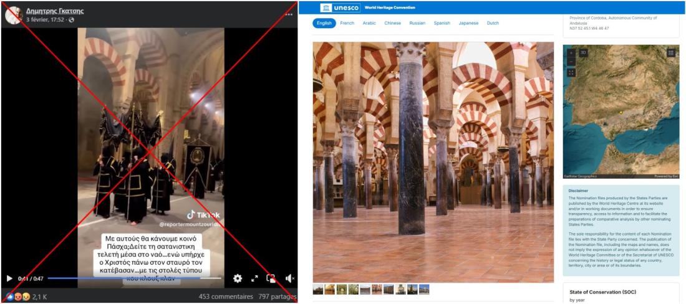
Task: Click the main mosque interior photo
Action: (x=433, y=163)
